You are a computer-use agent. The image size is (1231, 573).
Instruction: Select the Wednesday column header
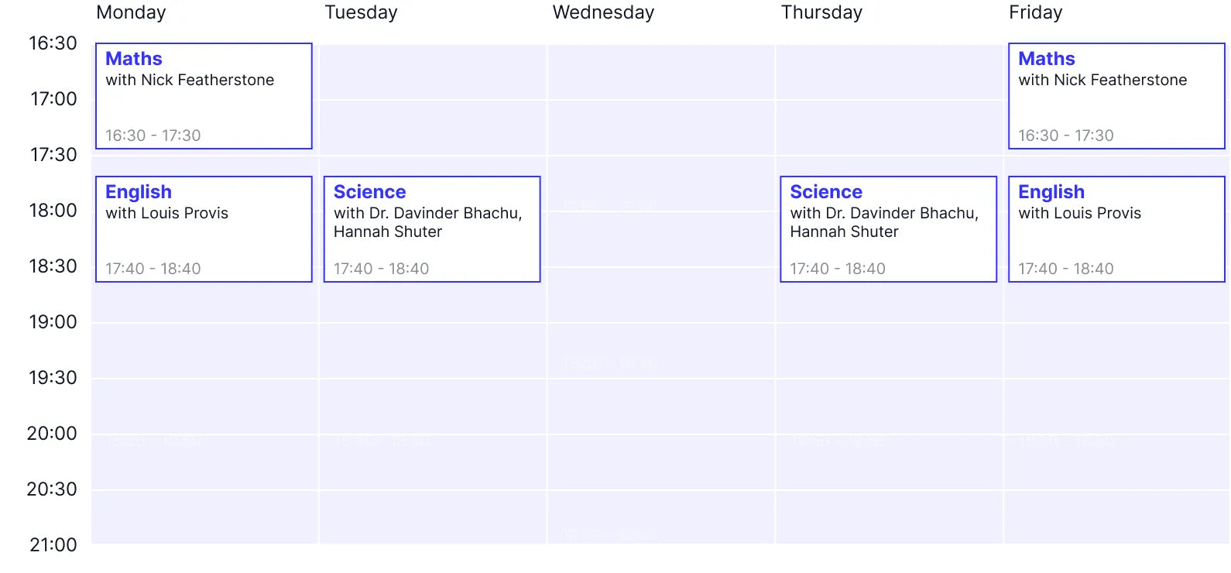coord(603,12)
